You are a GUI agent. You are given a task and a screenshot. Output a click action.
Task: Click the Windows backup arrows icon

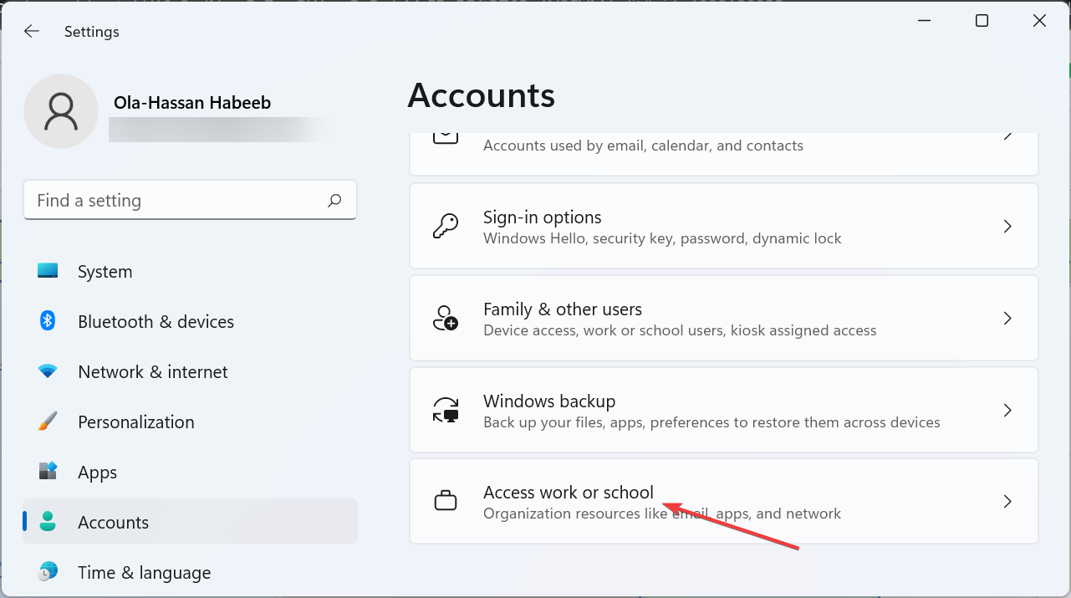[446, 410]
